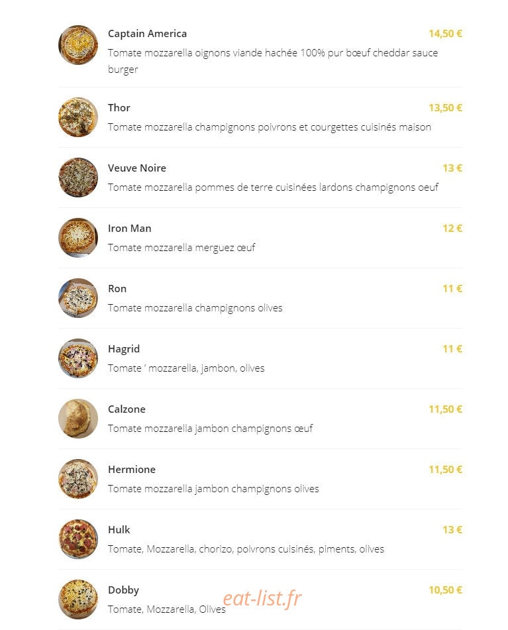
Task: Click the Hulk pizza image
Action: pos(78,539)
